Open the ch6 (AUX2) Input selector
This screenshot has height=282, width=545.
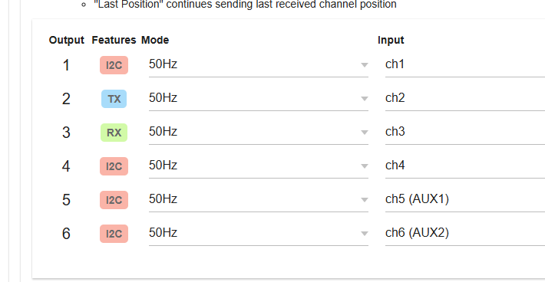click(465, 233)
